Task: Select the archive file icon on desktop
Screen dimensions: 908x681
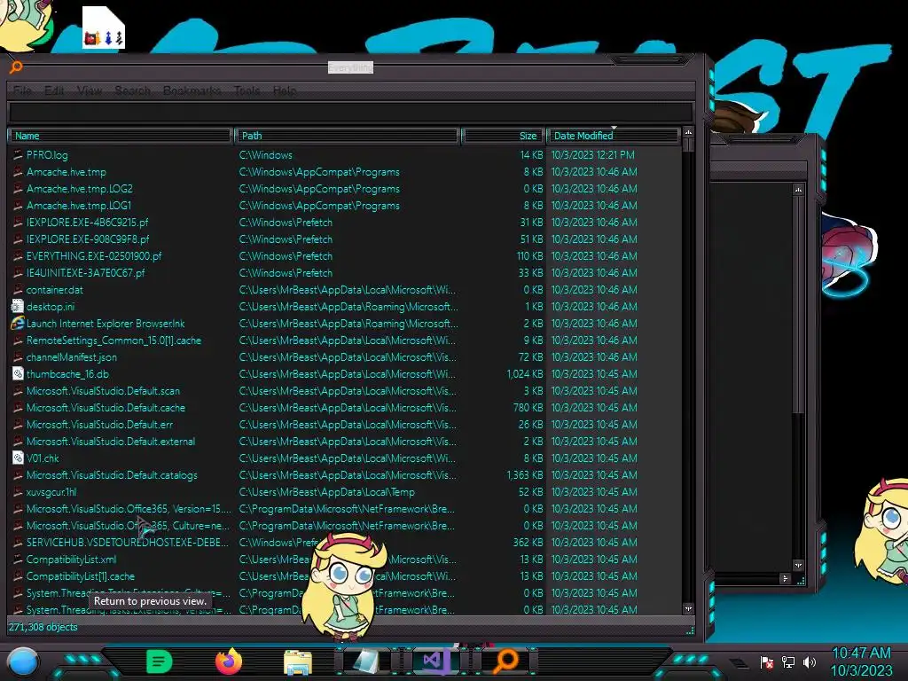Action: 103,27
